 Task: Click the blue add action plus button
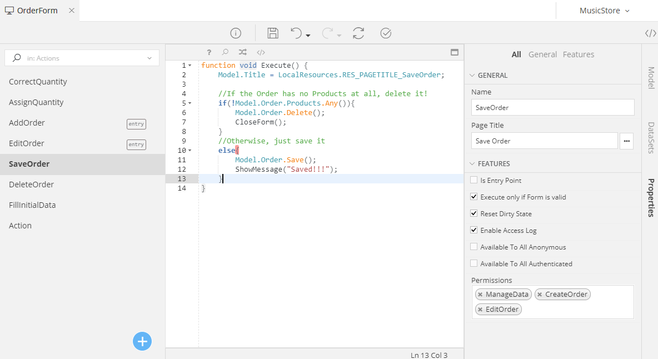click(x=142, y=341)
